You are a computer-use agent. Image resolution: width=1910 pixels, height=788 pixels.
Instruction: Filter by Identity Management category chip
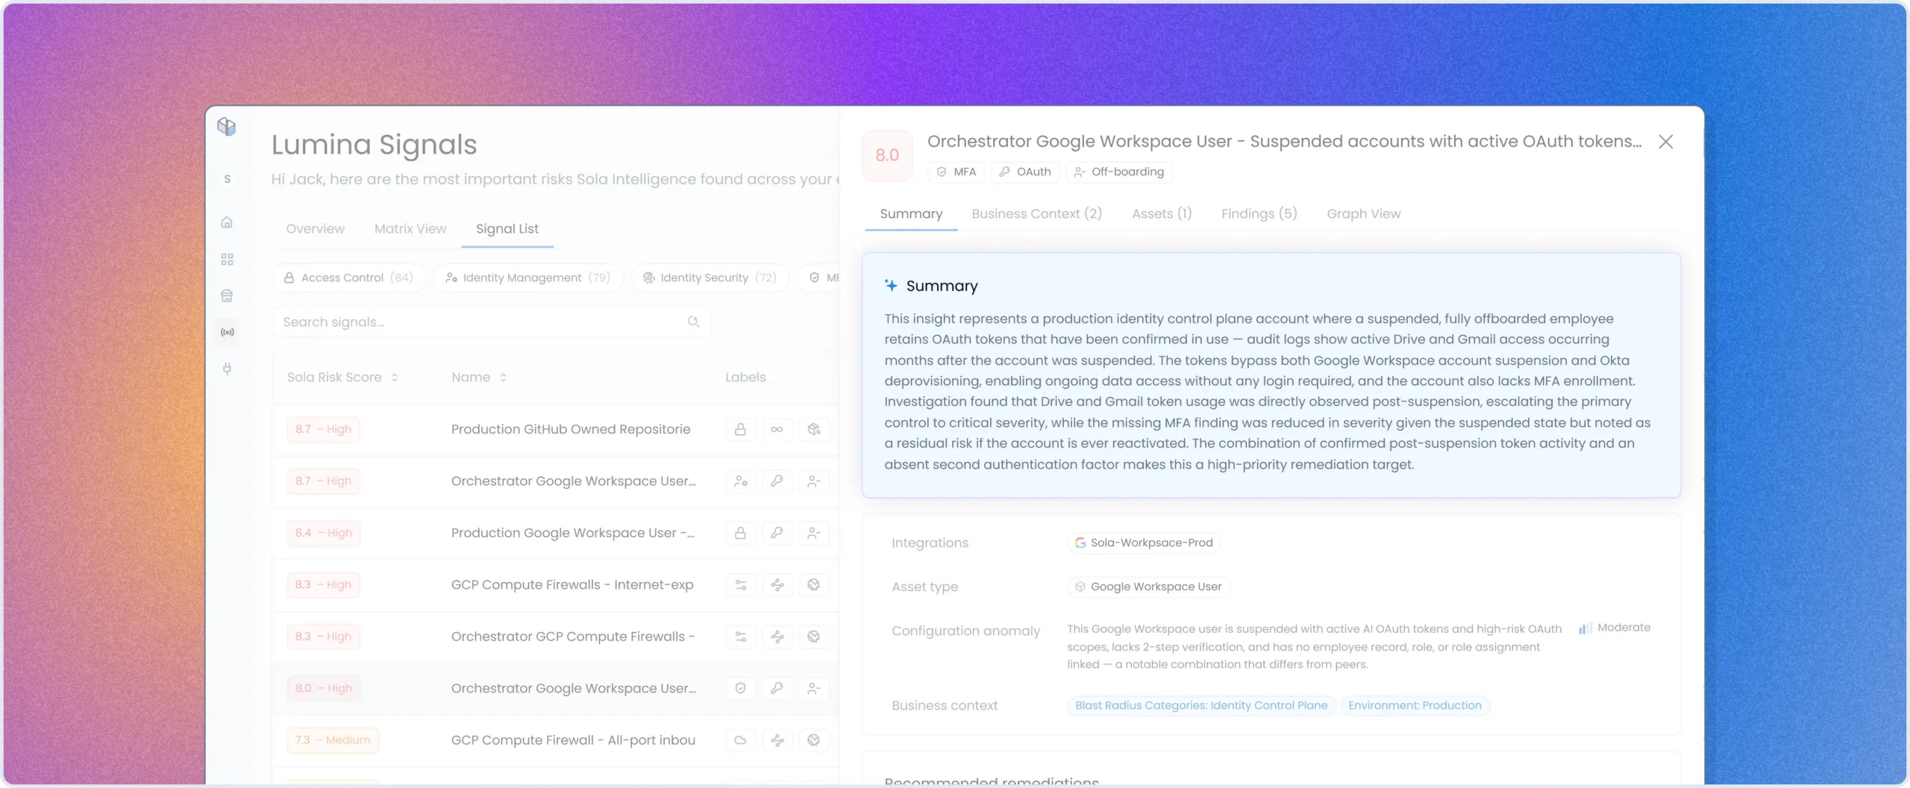coord(527,278)
